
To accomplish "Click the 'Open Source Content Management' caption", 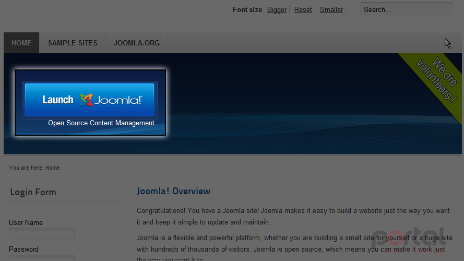I will click(x=101, y=123).
